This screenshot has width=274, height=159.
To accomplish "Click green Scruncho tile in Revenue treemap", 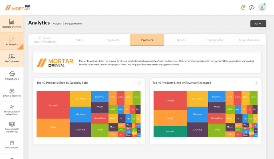I will pos(170,131).
